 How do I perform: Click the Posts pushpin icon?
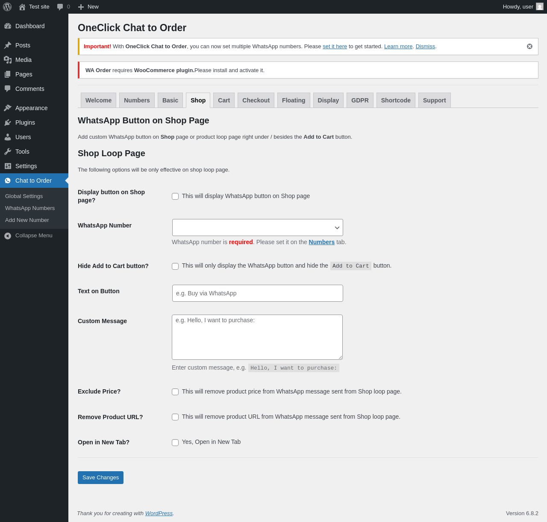pyautogui.click(x=8, y=45)
